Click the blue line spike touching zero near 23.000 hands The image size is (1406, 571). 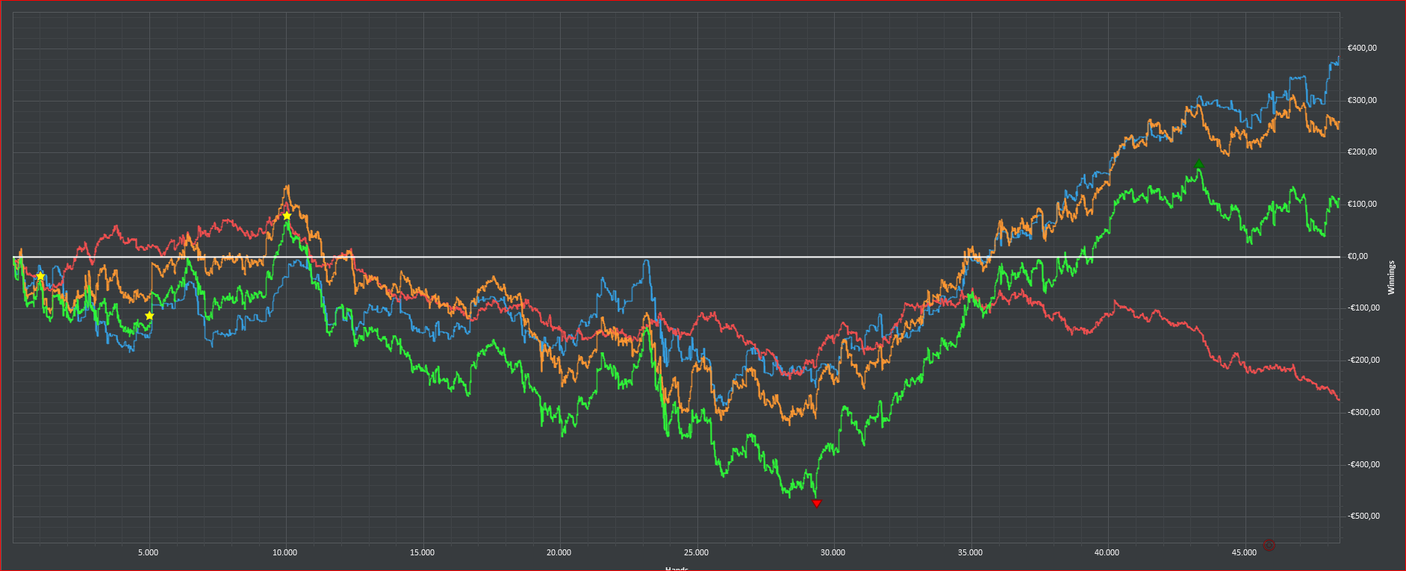647,261
